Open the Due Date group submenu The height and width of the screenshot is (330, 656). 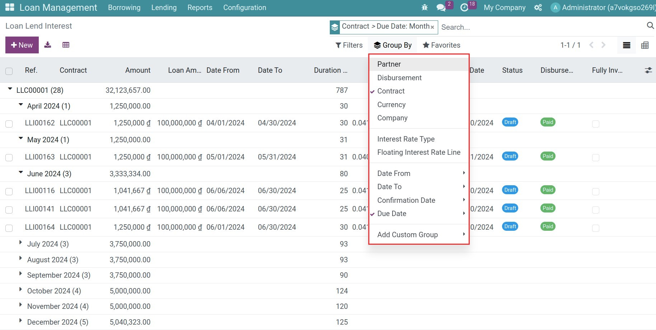[419, 214]
